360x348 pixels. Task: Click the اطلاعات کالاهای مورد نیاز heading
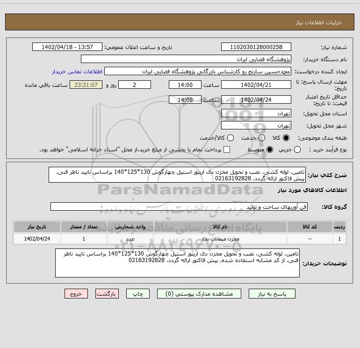click(x=312, y=190)
